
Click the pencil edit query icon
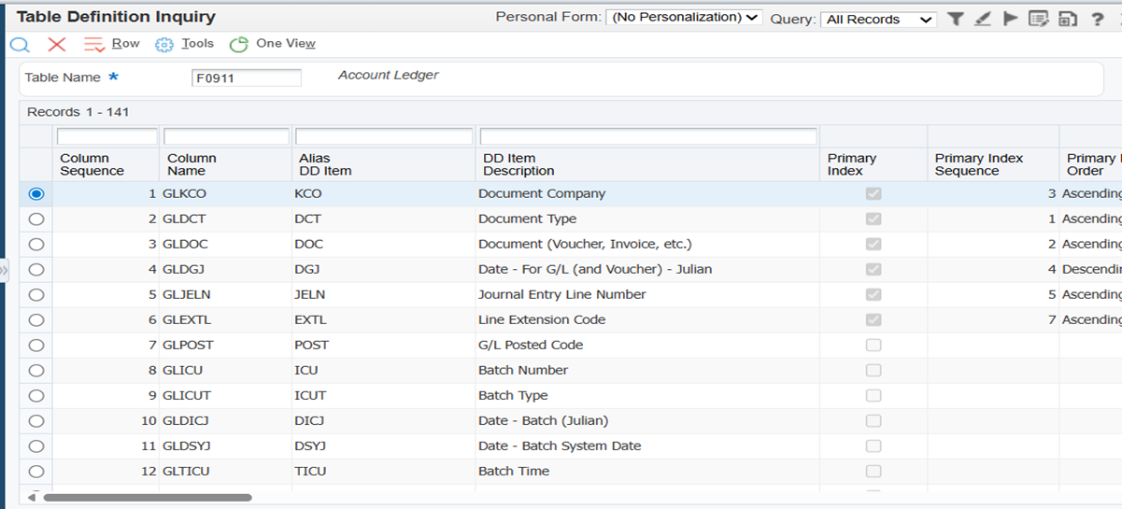click(982, 19)
